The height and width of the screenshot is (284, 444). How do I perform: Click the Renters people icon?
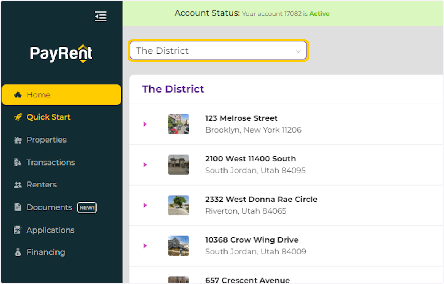pos(18,185)
